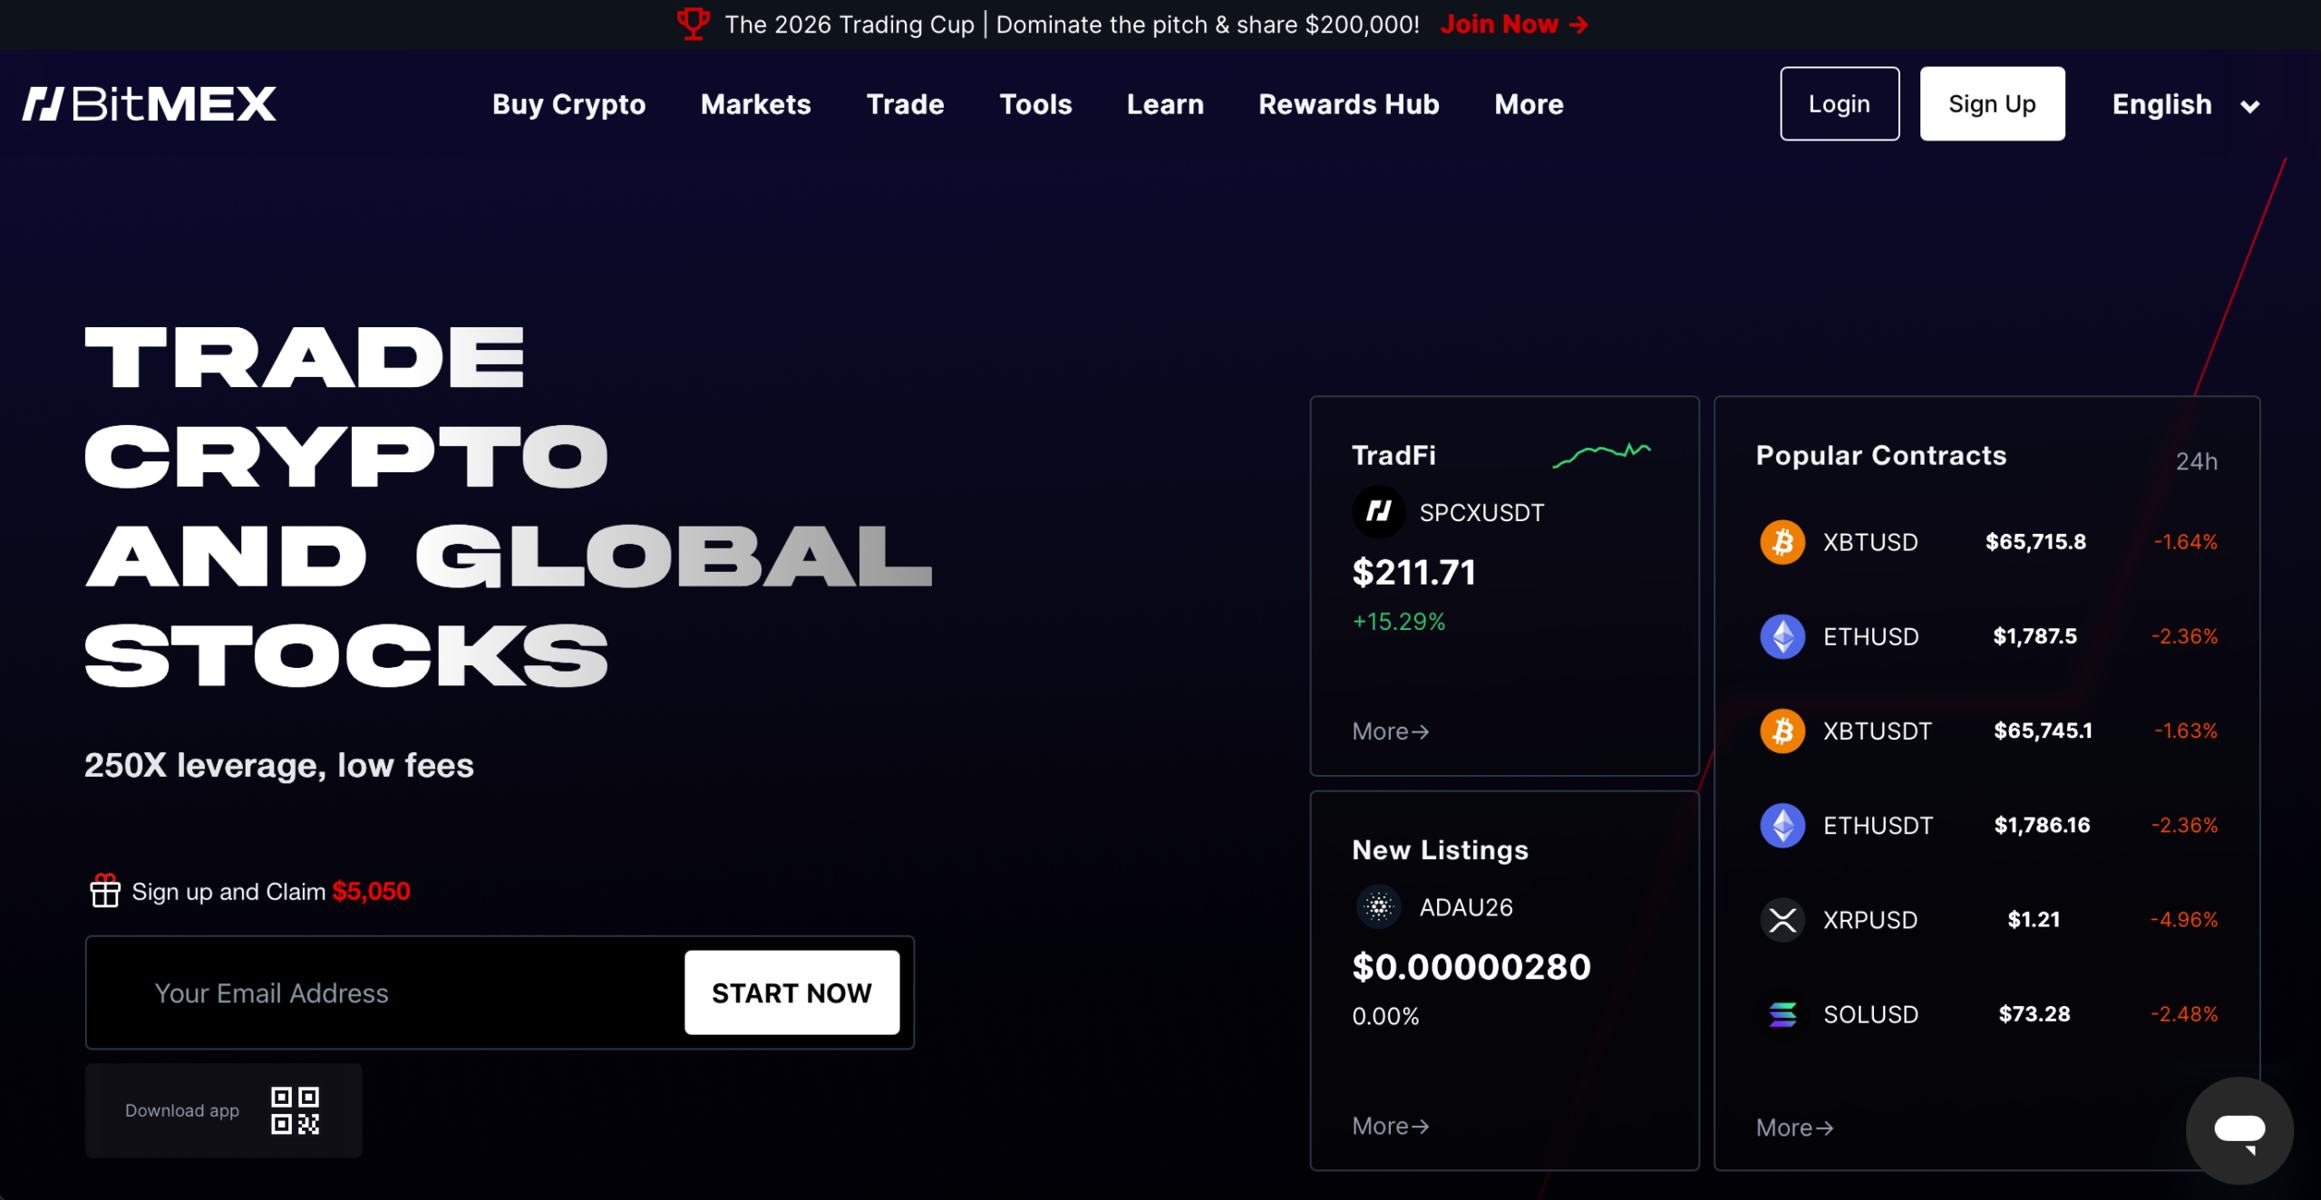Click the 24h label in Popular Contracts

click(2196, 461)
